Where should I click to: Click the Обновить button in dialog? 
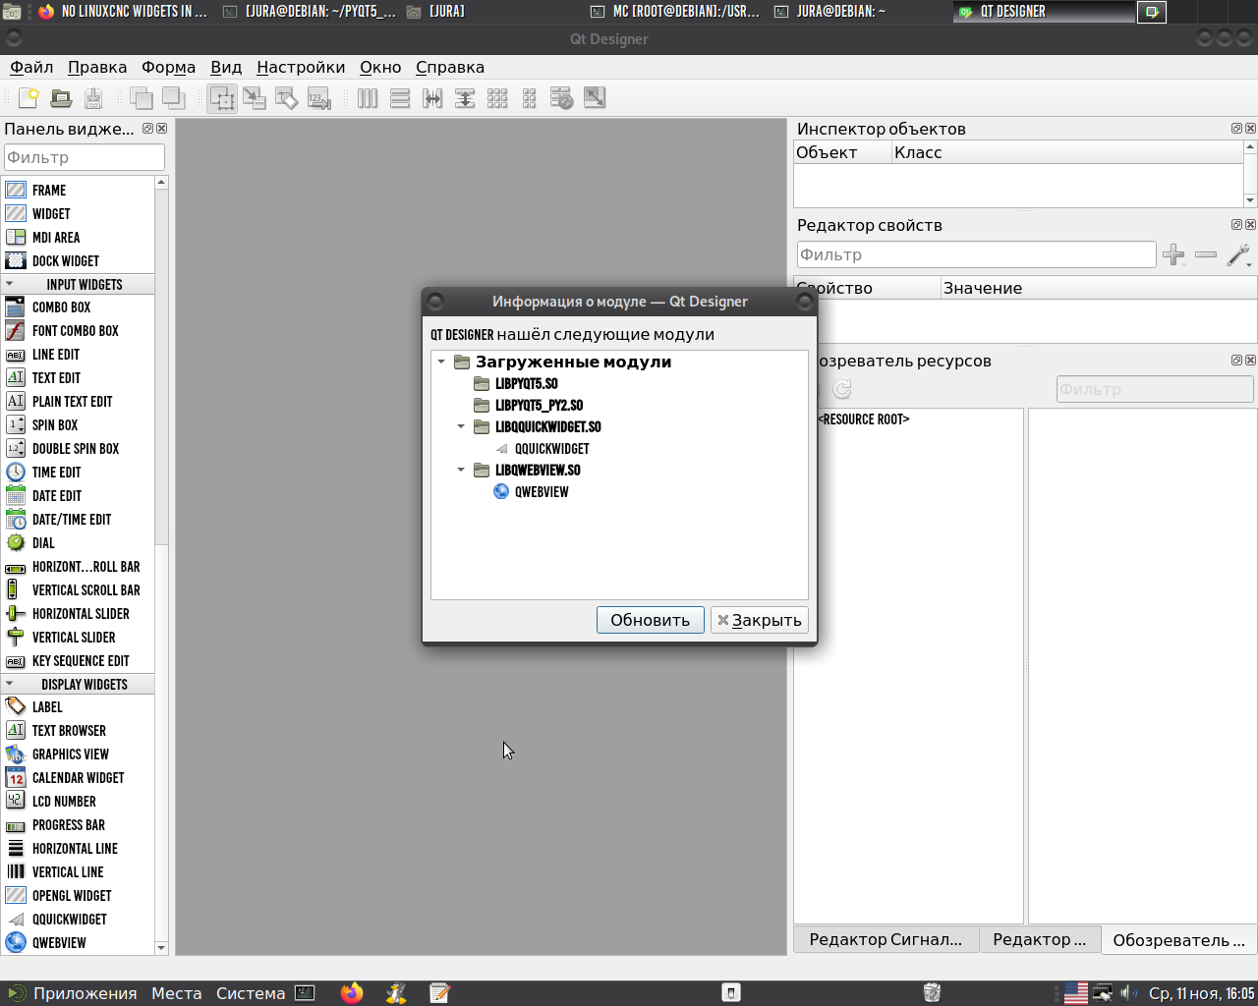click(651, 620)
